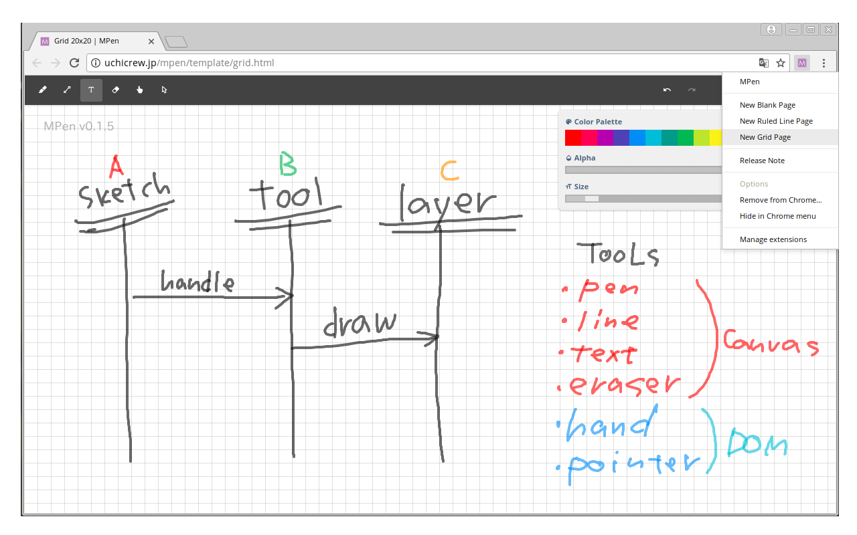Choose the Eraser tool
This screenshot has width=857, height=535.
115,90
